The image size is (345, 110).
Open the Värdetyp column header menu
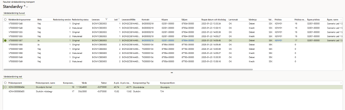pos(253,19)
